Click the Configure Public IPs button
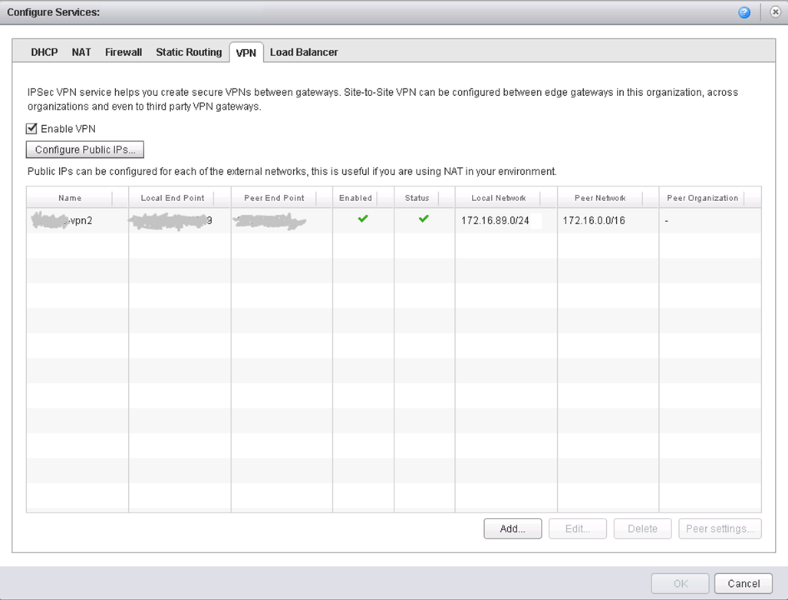 pyautogui.click(x=85, y=150)
